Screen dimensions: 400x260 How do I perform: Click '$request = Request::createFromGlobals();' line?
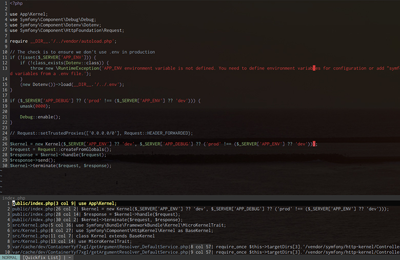pyautogui.click(x=61, y=149)
